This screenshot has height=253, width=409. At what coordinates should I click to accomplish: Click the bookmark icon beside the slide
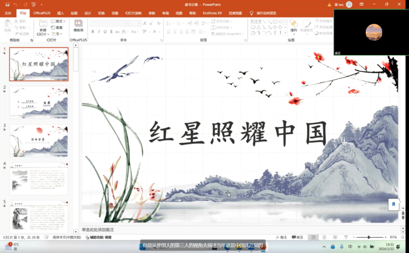click(x=393, y=204)
